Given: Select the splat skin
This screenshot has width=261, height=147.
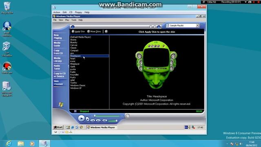Looking at the screenshot, I should click(73, 80).
